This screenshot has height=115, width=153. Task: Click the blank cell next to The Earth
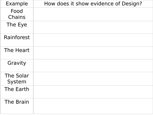tap(93, 92)
